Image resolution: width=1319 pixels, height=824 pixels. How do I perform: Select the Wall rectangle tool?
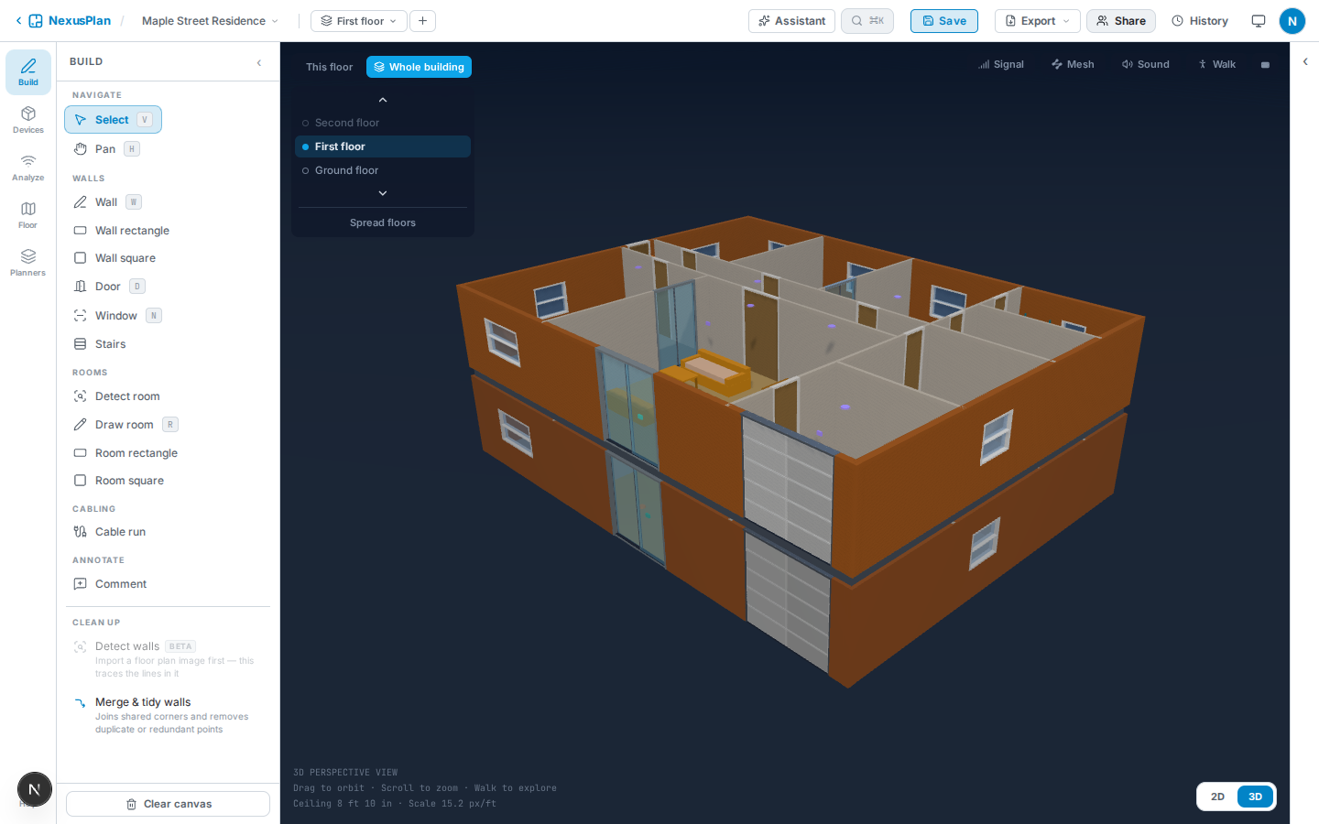pos(121,231)
